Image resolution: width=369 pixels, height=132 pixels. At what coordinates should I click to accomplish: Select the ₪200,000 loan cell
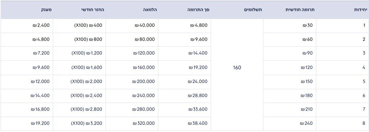coord(144,82)
